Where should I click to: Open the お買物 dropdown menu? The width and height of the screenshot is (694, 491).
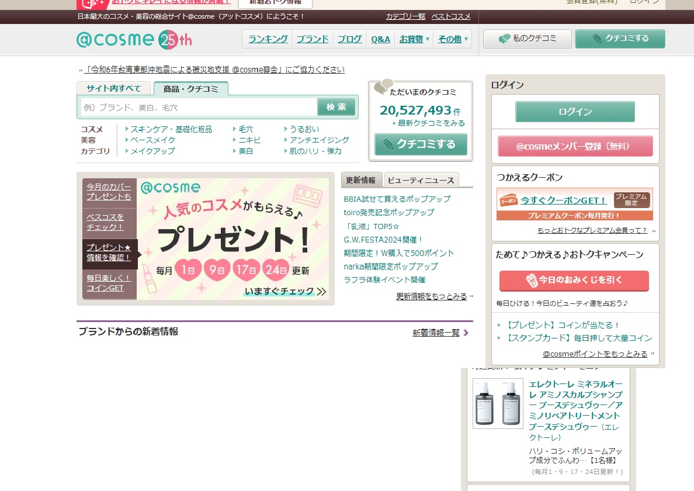414,39
